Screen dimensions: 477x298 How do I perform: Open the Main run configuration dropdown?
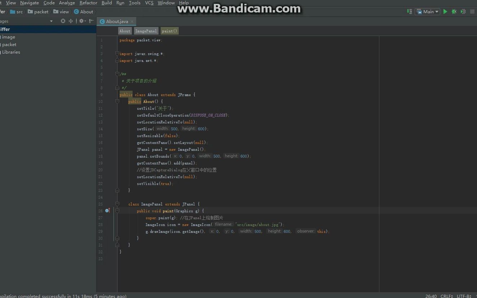(x=428, y=12)
